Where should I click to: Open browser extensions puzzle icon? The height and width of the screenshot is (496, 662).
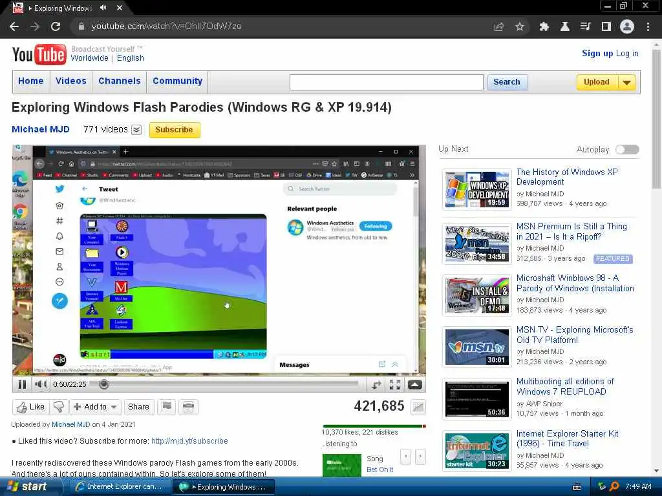click(x=544, y=26)
